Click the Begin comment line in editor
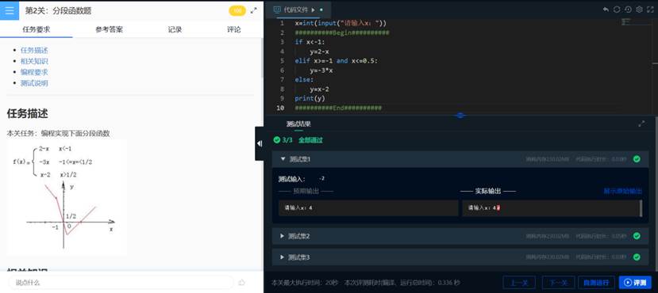 click(341, 32)
